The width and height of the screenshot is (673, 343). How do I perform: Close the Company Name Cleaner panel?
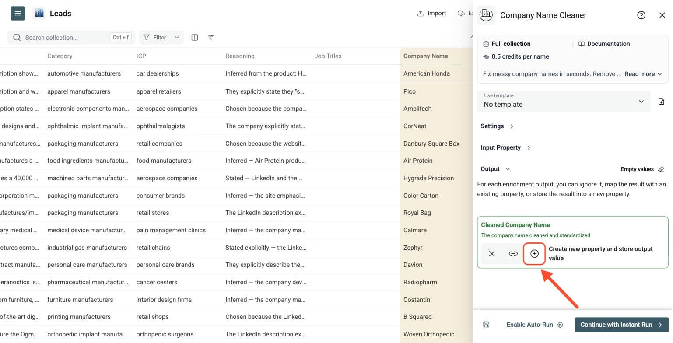click(662, 15)
